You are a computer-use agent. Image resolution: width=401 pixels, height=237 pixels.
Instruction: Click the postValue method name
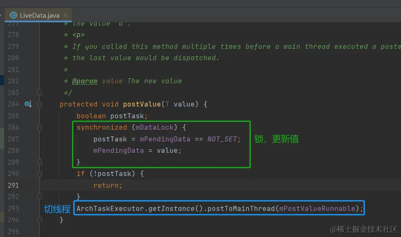[x=142, y=104]
